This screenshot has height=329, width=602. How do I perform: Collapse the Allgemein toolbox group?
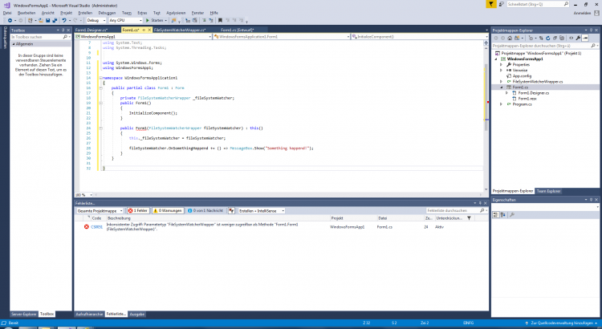point(14,44)
